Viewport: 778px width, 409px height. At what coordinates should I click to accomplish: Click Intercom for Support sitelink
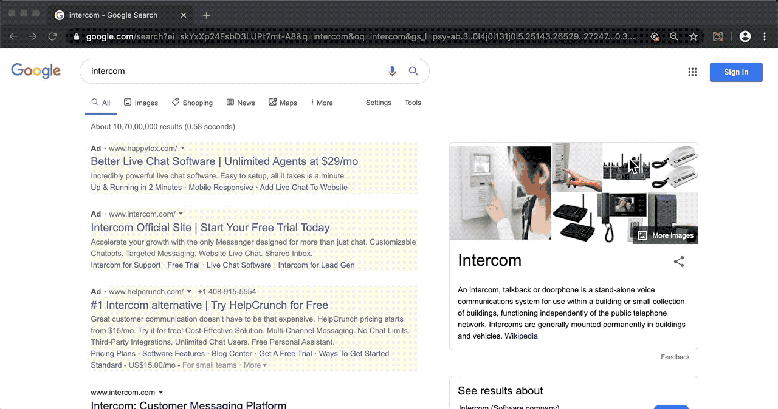point(126,265)
